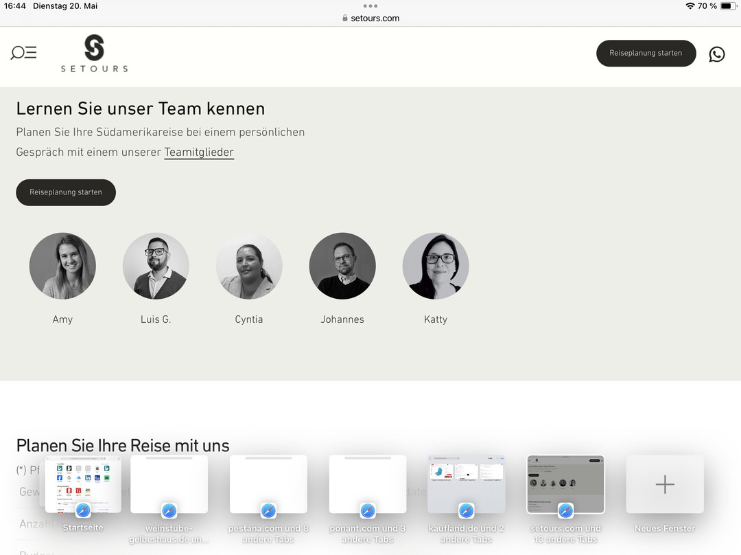Switch to kaufland.de window
Viewport: 741px width, 555px height.
[x=467, y=484]
